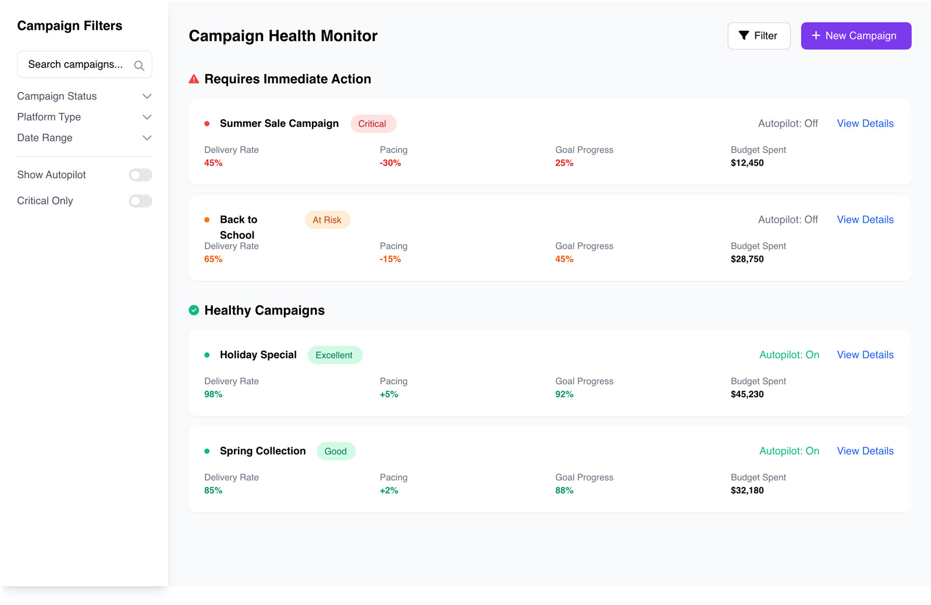931x605 pixels.
Task: Click the search magnifier icon
Action: click(139, 66)
